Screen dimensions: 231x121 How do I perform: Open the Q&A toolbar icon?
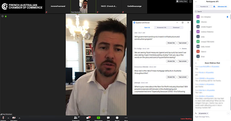[88, 117]
